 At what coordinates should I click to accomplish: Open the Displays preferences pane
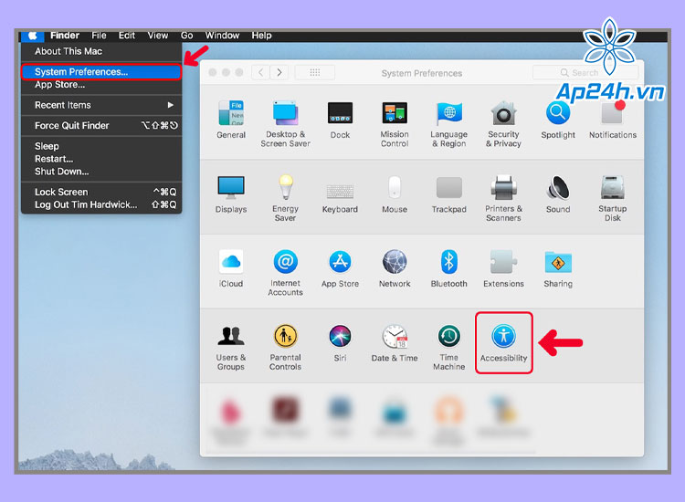[231, 193]
